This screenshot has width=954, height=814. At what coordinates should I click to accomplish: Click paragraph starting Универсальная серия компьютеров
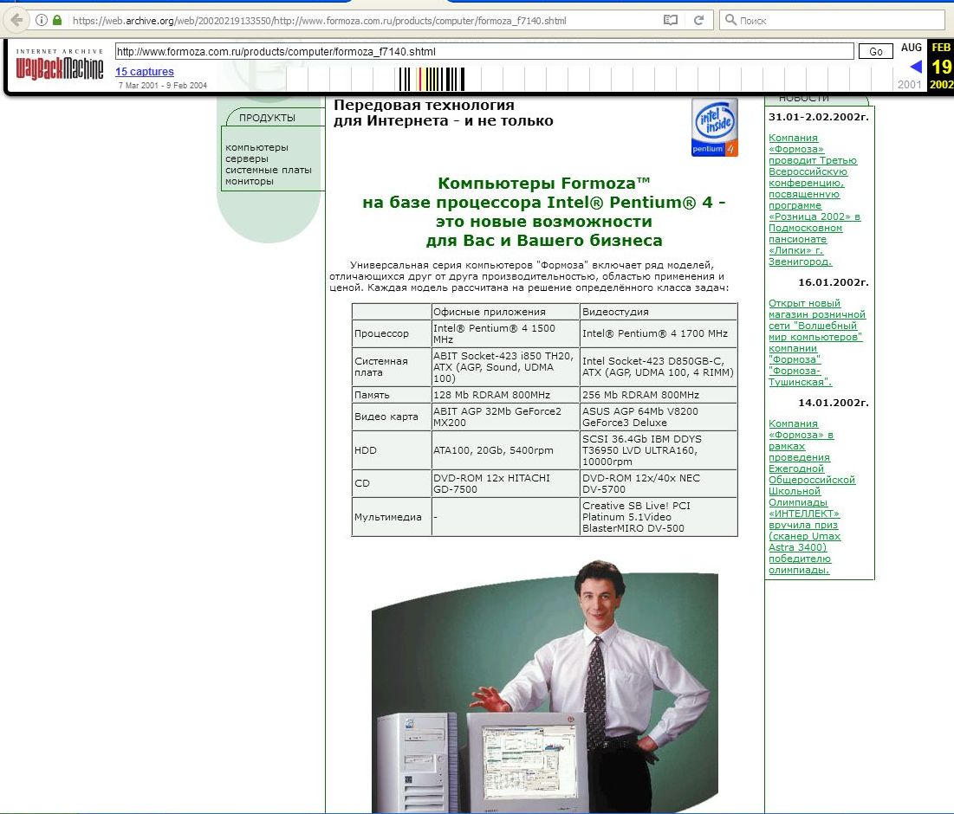[529, 276]
